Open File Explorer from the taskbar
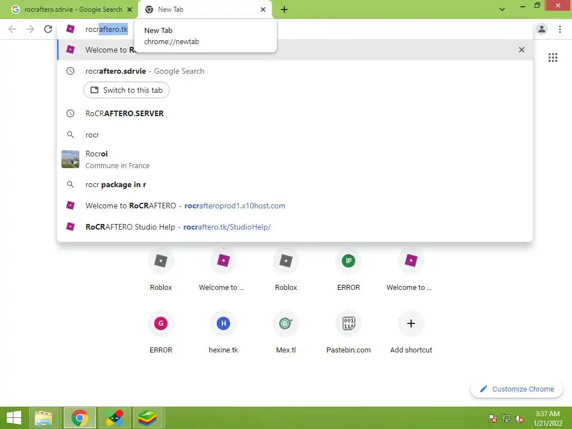This screenshot has height=429, width=572. tap(43, 418)
